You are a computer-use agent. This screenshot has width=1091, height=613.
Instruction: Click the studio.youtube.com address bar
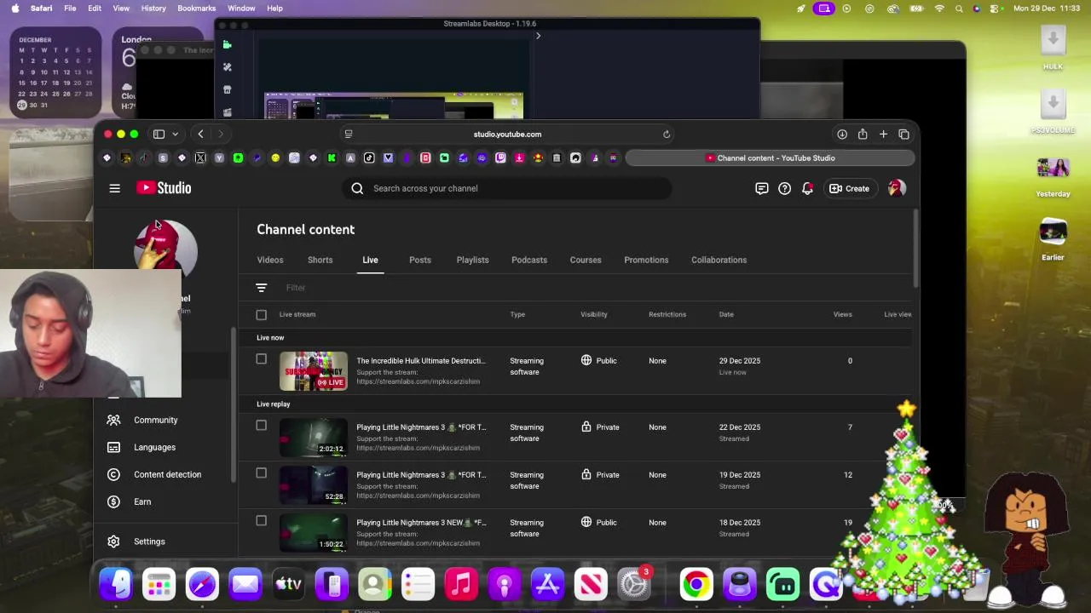(507, 134)
